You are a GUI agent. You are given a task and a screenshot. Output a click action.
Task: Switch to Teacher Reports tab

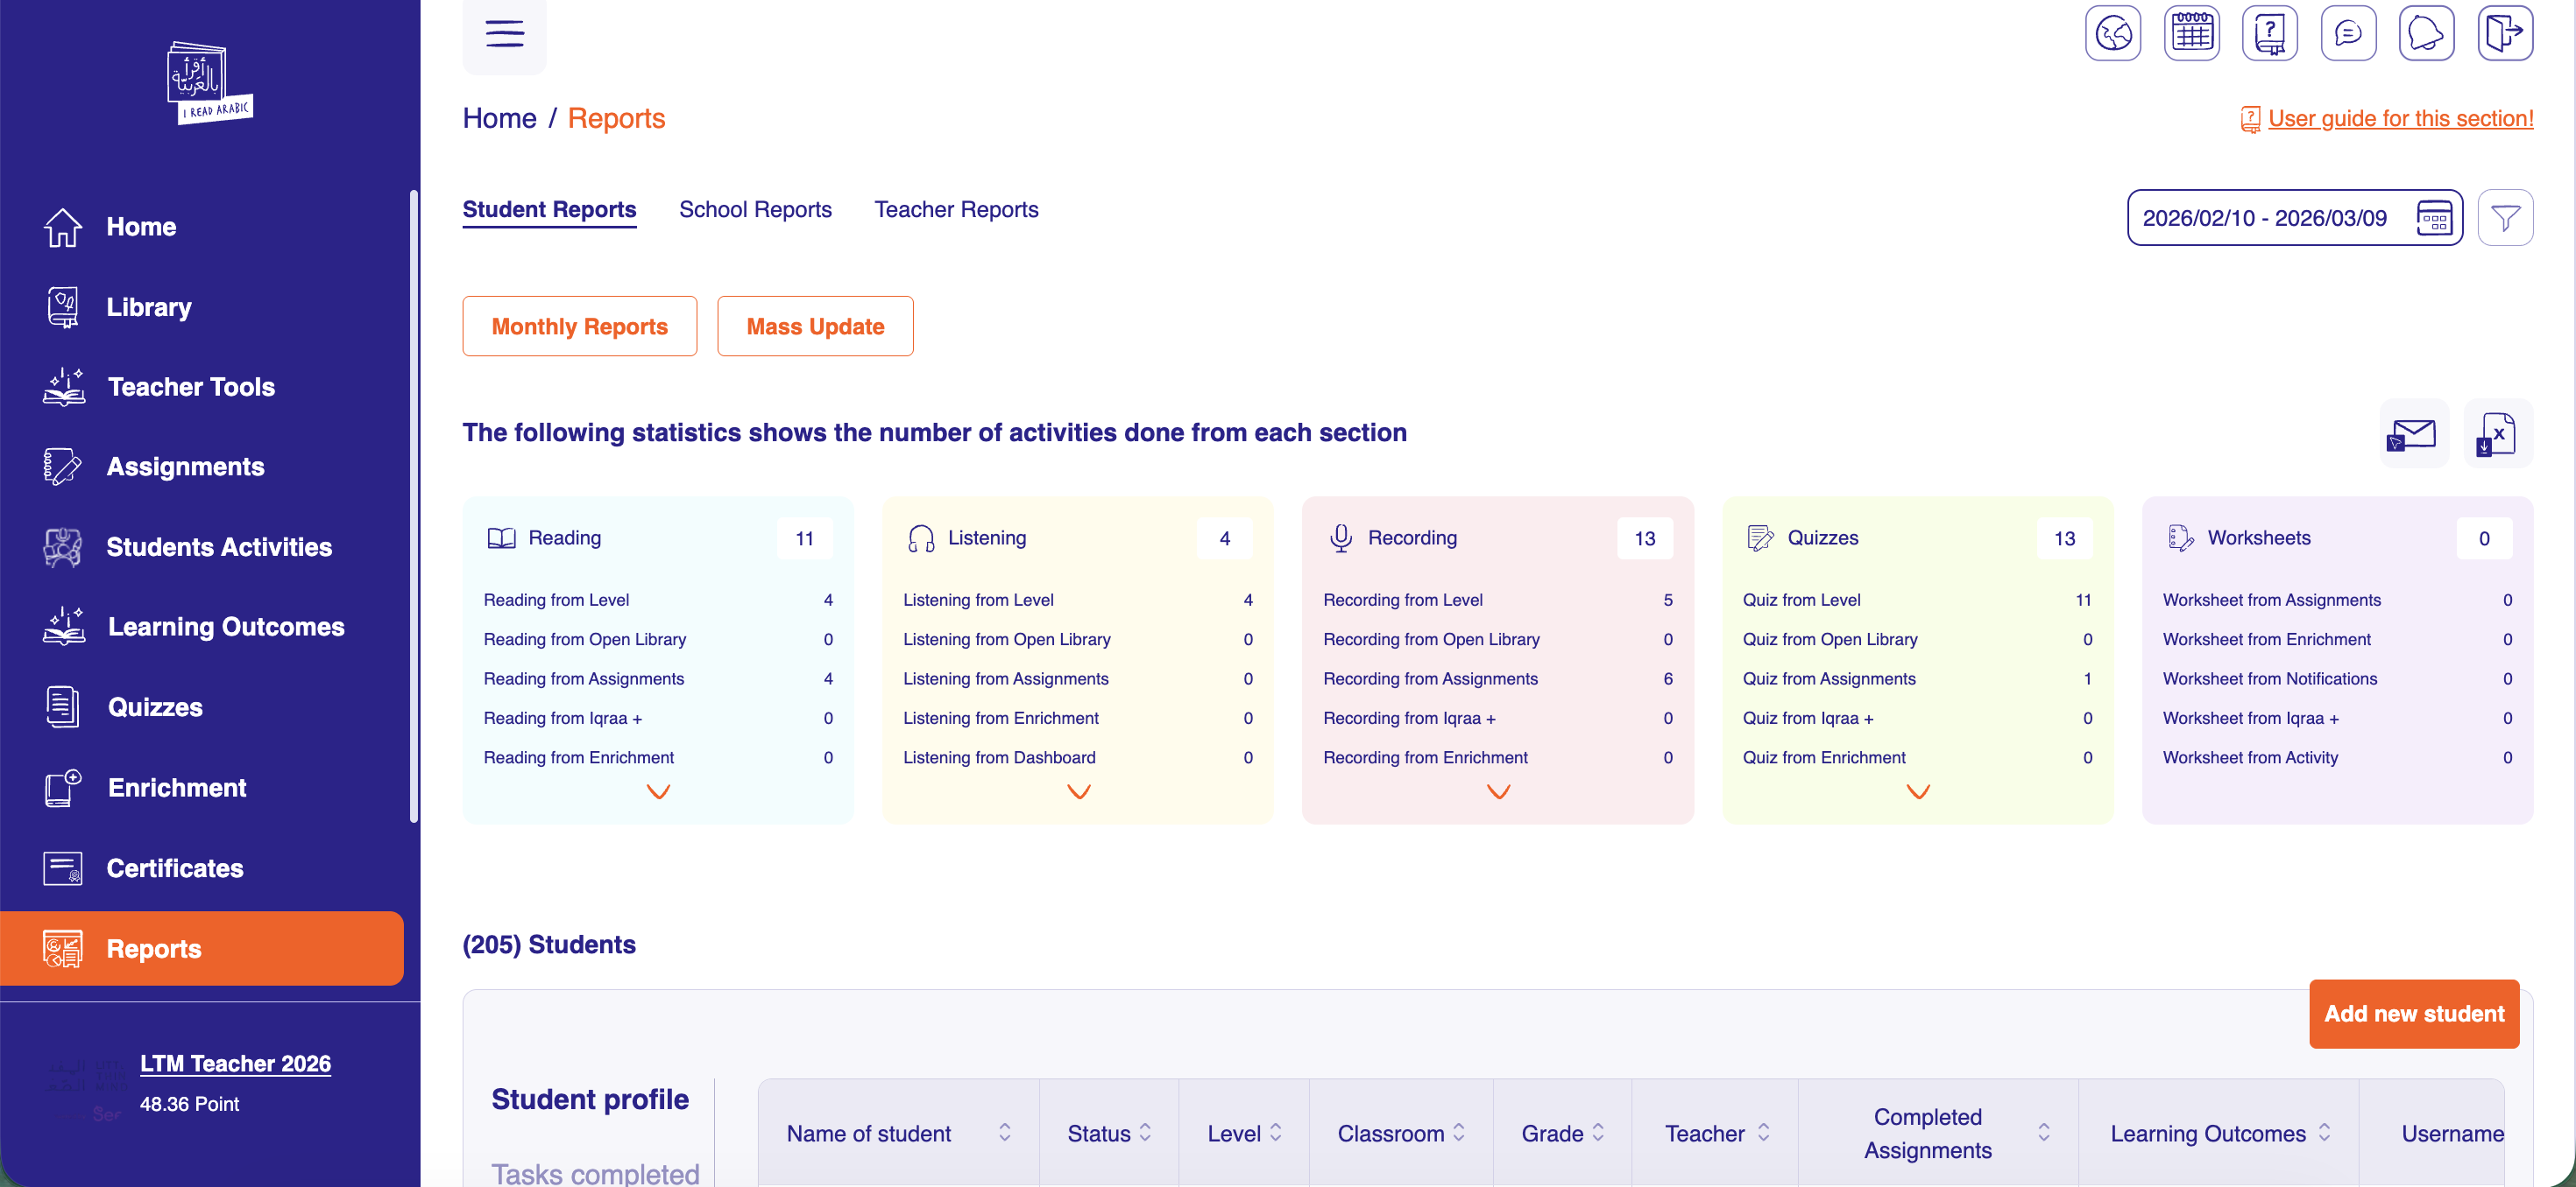(x=956, y=210)
